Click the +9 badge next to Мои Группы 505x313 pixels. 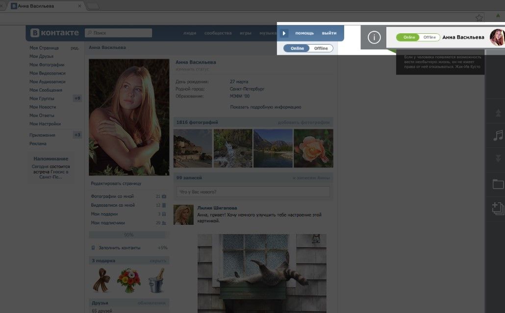77,98
